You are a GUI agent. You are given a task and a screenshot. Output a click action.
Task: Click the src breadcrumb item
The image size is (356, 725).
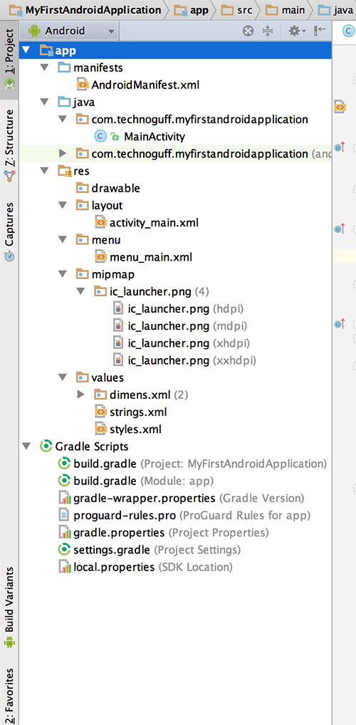pyautogui.click(x=238, y=9)
